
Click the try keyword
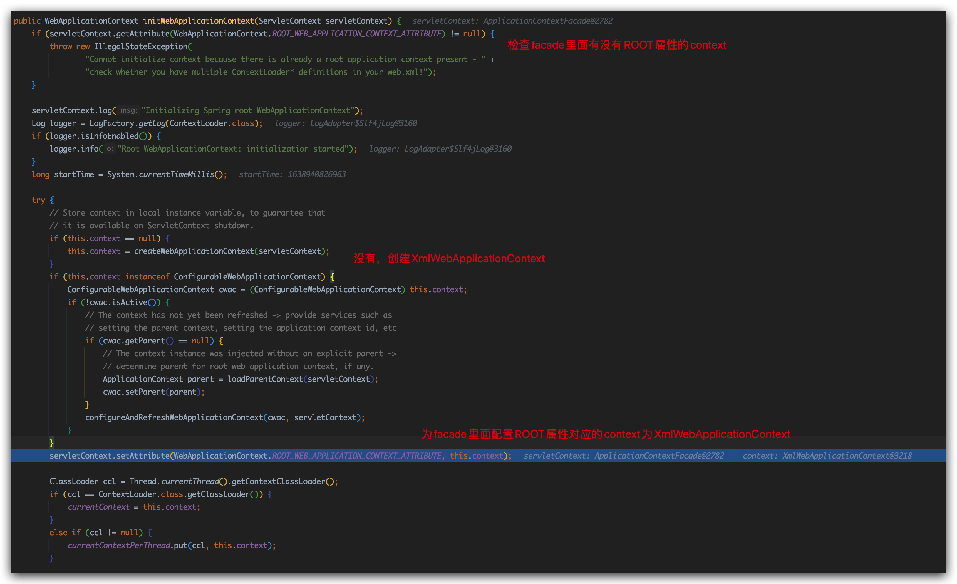click(38, 200)
